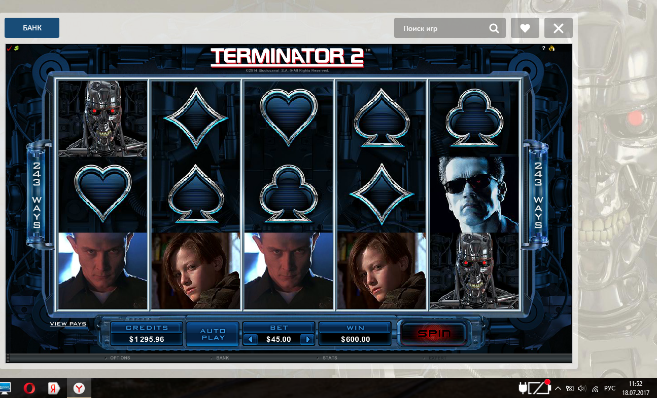
Task: Switch to Yandex Browser in the taskbar
Action: click(79, 388)
